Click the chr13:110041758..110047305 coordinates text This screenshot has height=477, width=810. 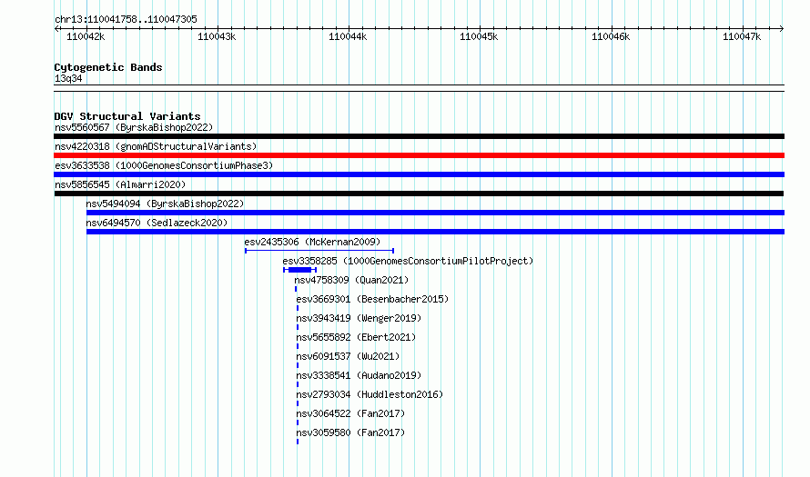pos(126,19)
